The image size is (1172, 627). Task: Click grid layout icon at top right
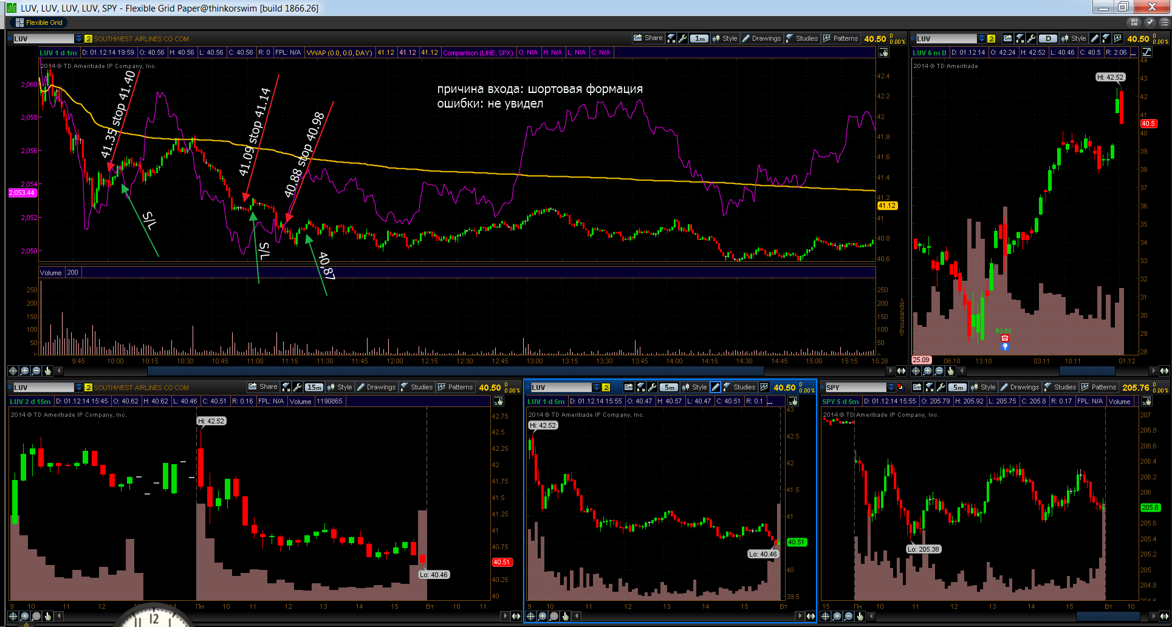[x=1134, y=22]
